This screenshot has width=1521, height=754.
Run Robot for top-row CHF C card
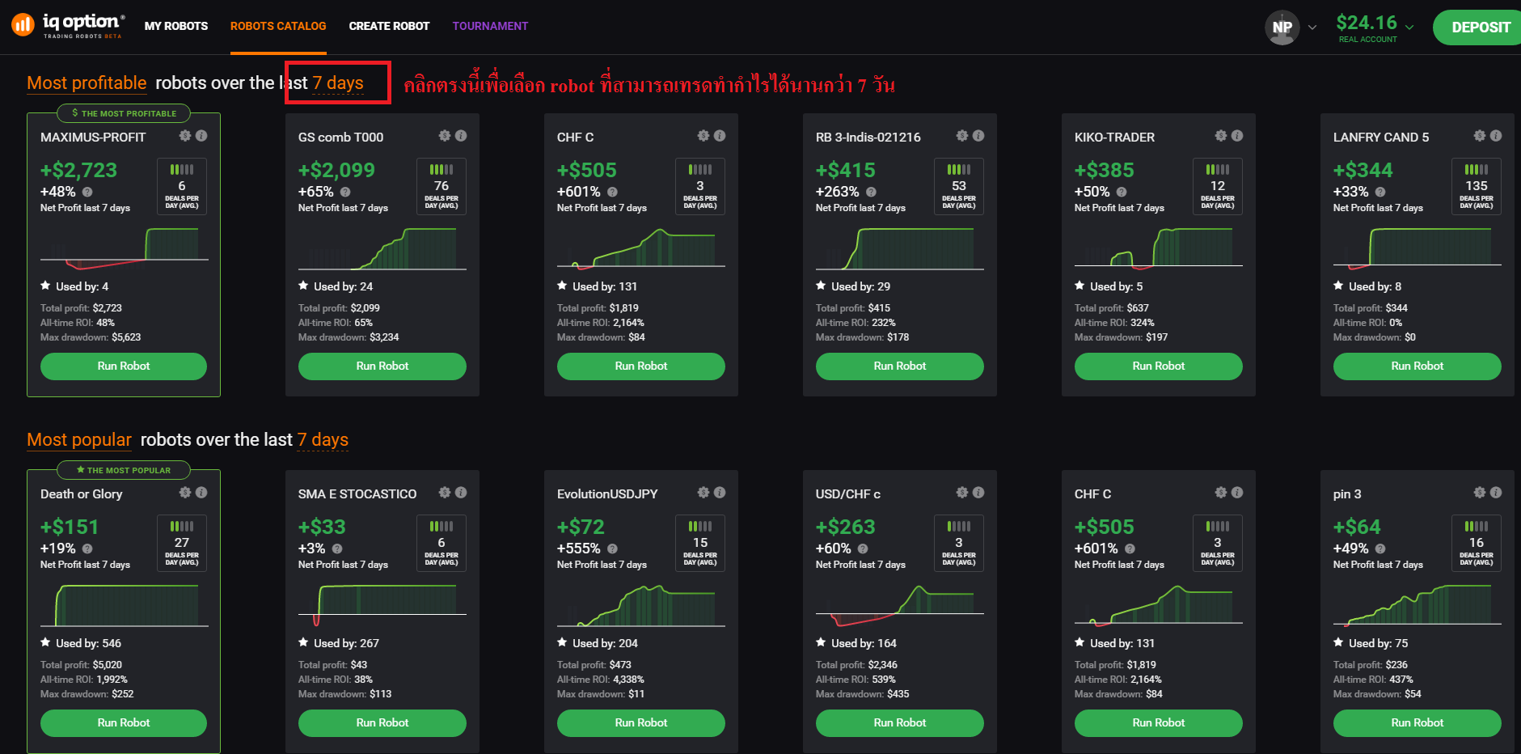(641, 366)
